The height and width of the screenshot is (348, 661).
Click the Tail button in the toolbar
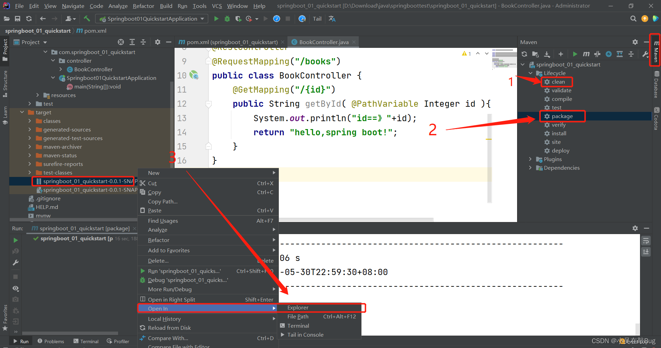[x=317, y=19]
